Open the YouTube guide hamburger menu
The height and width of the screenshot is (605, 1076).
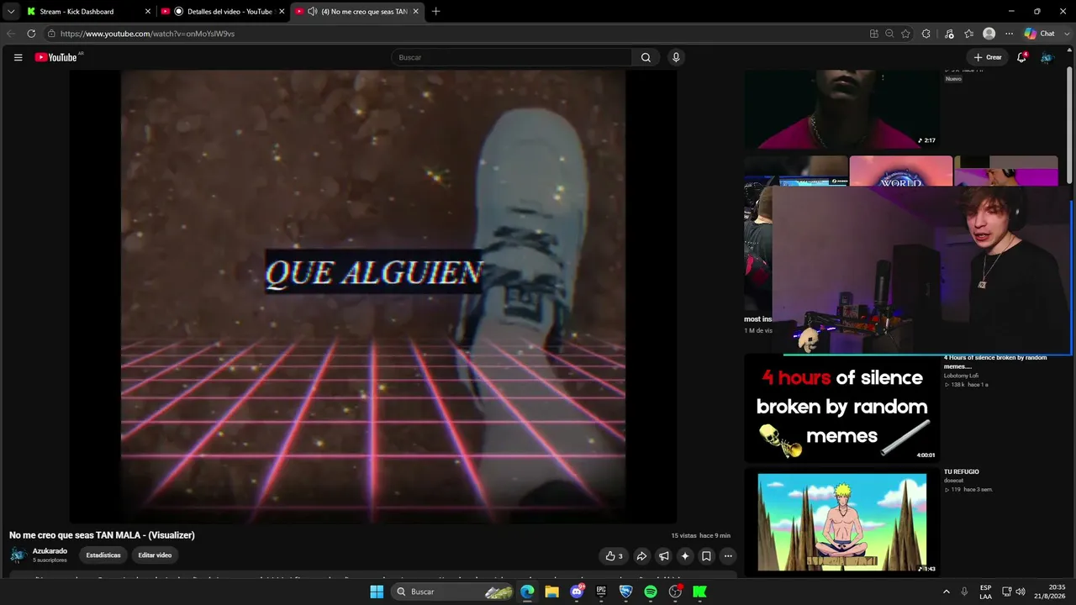coord(18,57)
